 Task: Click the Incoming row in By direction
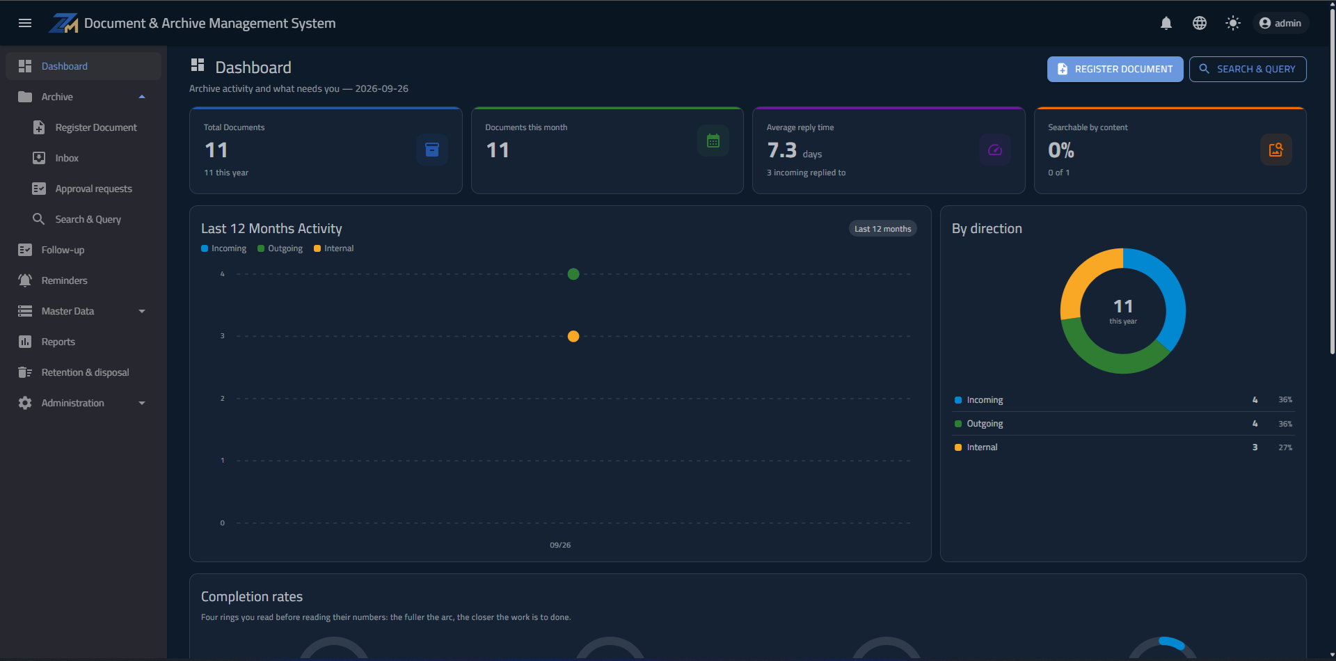1123,400
